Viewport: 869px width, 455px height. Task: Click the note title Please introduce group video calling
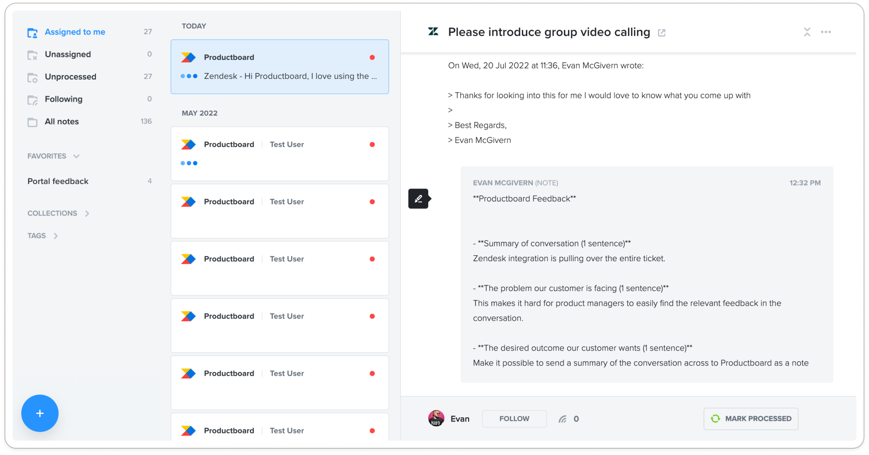pos(549,32)
